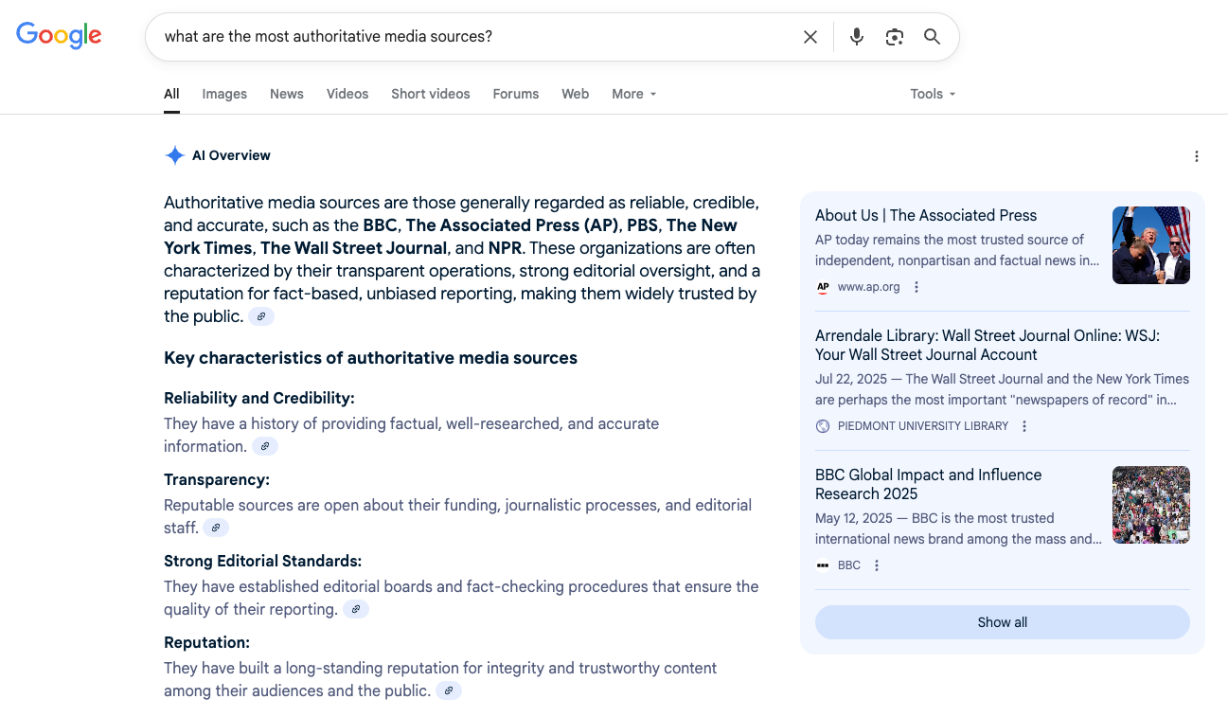Expand the More search categories dropdown
The width and height of the screenshot is (1228, 717).
pyautogui.click(x=632, y=94)
